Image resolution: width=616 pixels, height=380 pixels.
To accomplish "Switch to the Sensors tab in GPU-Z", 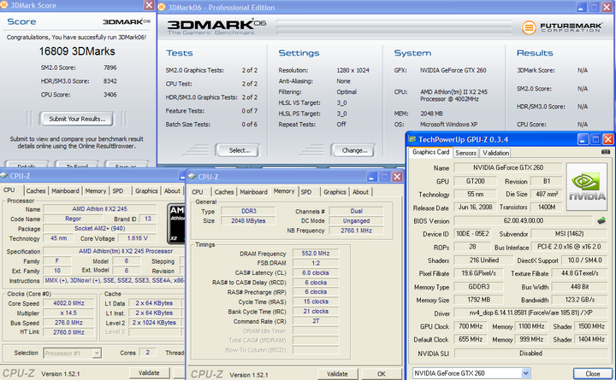I will tap(465, 153).
